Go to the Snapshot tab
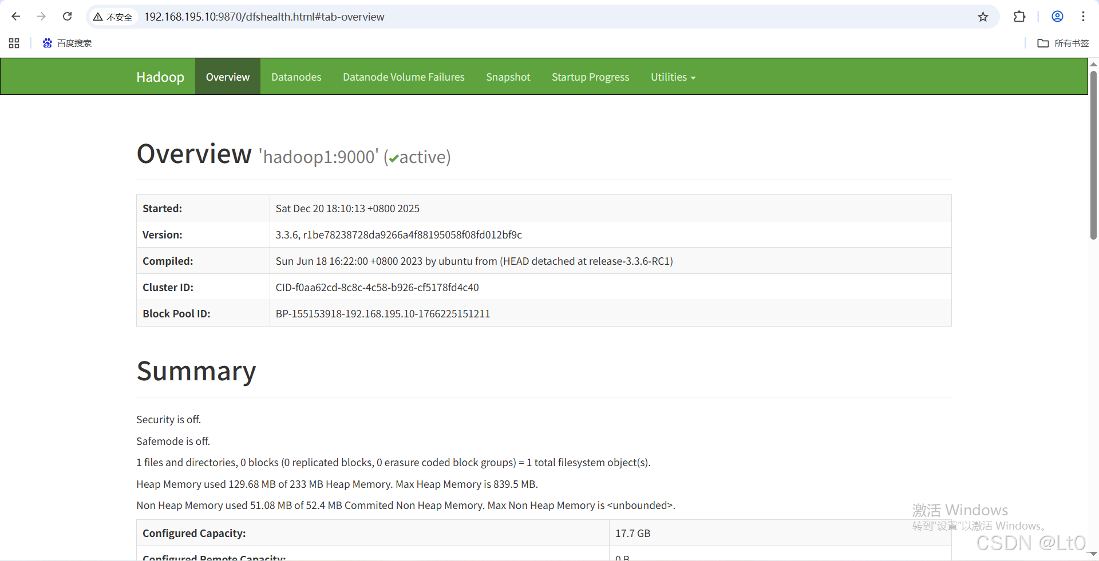The height and width of the screenshot is (561, 1099). coord(508,77)
